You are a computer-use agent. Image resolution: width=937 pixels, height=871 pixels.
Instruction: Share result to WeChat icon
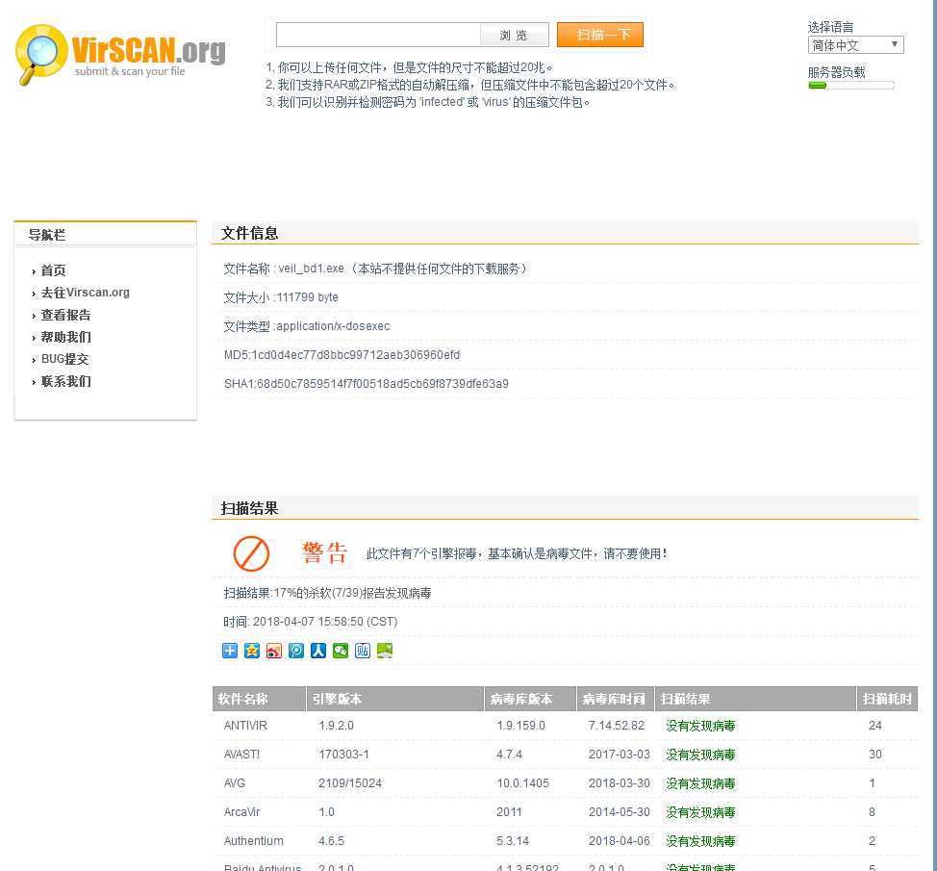click(341, 651)
